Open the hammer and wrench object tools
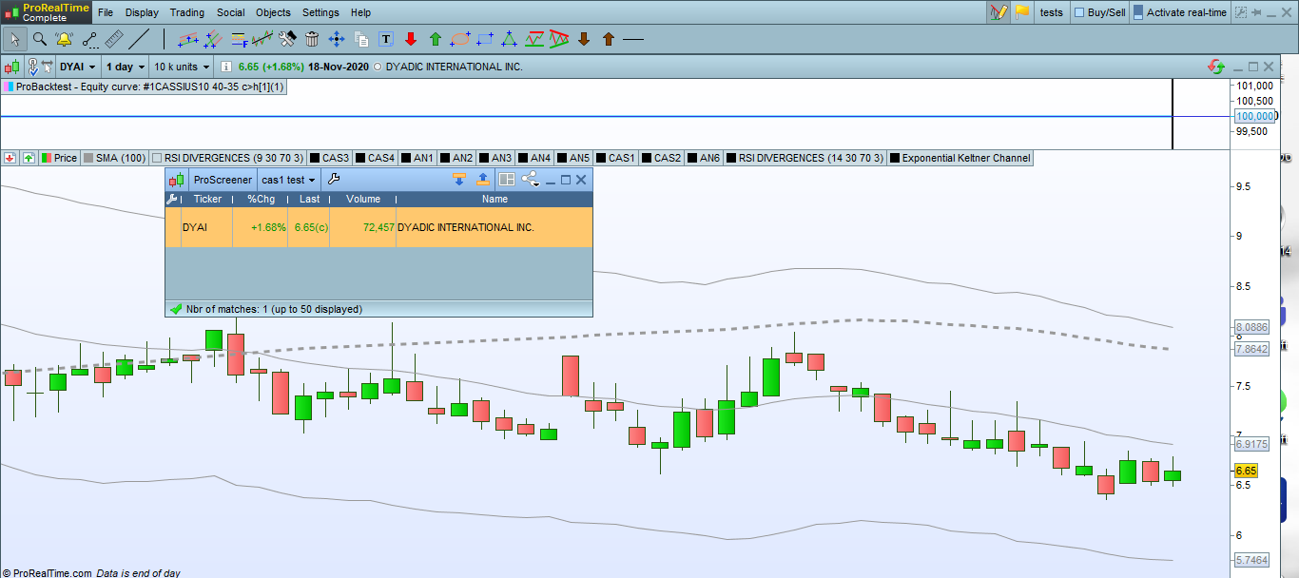1299x578 pixels. click(x=287, y=39)
